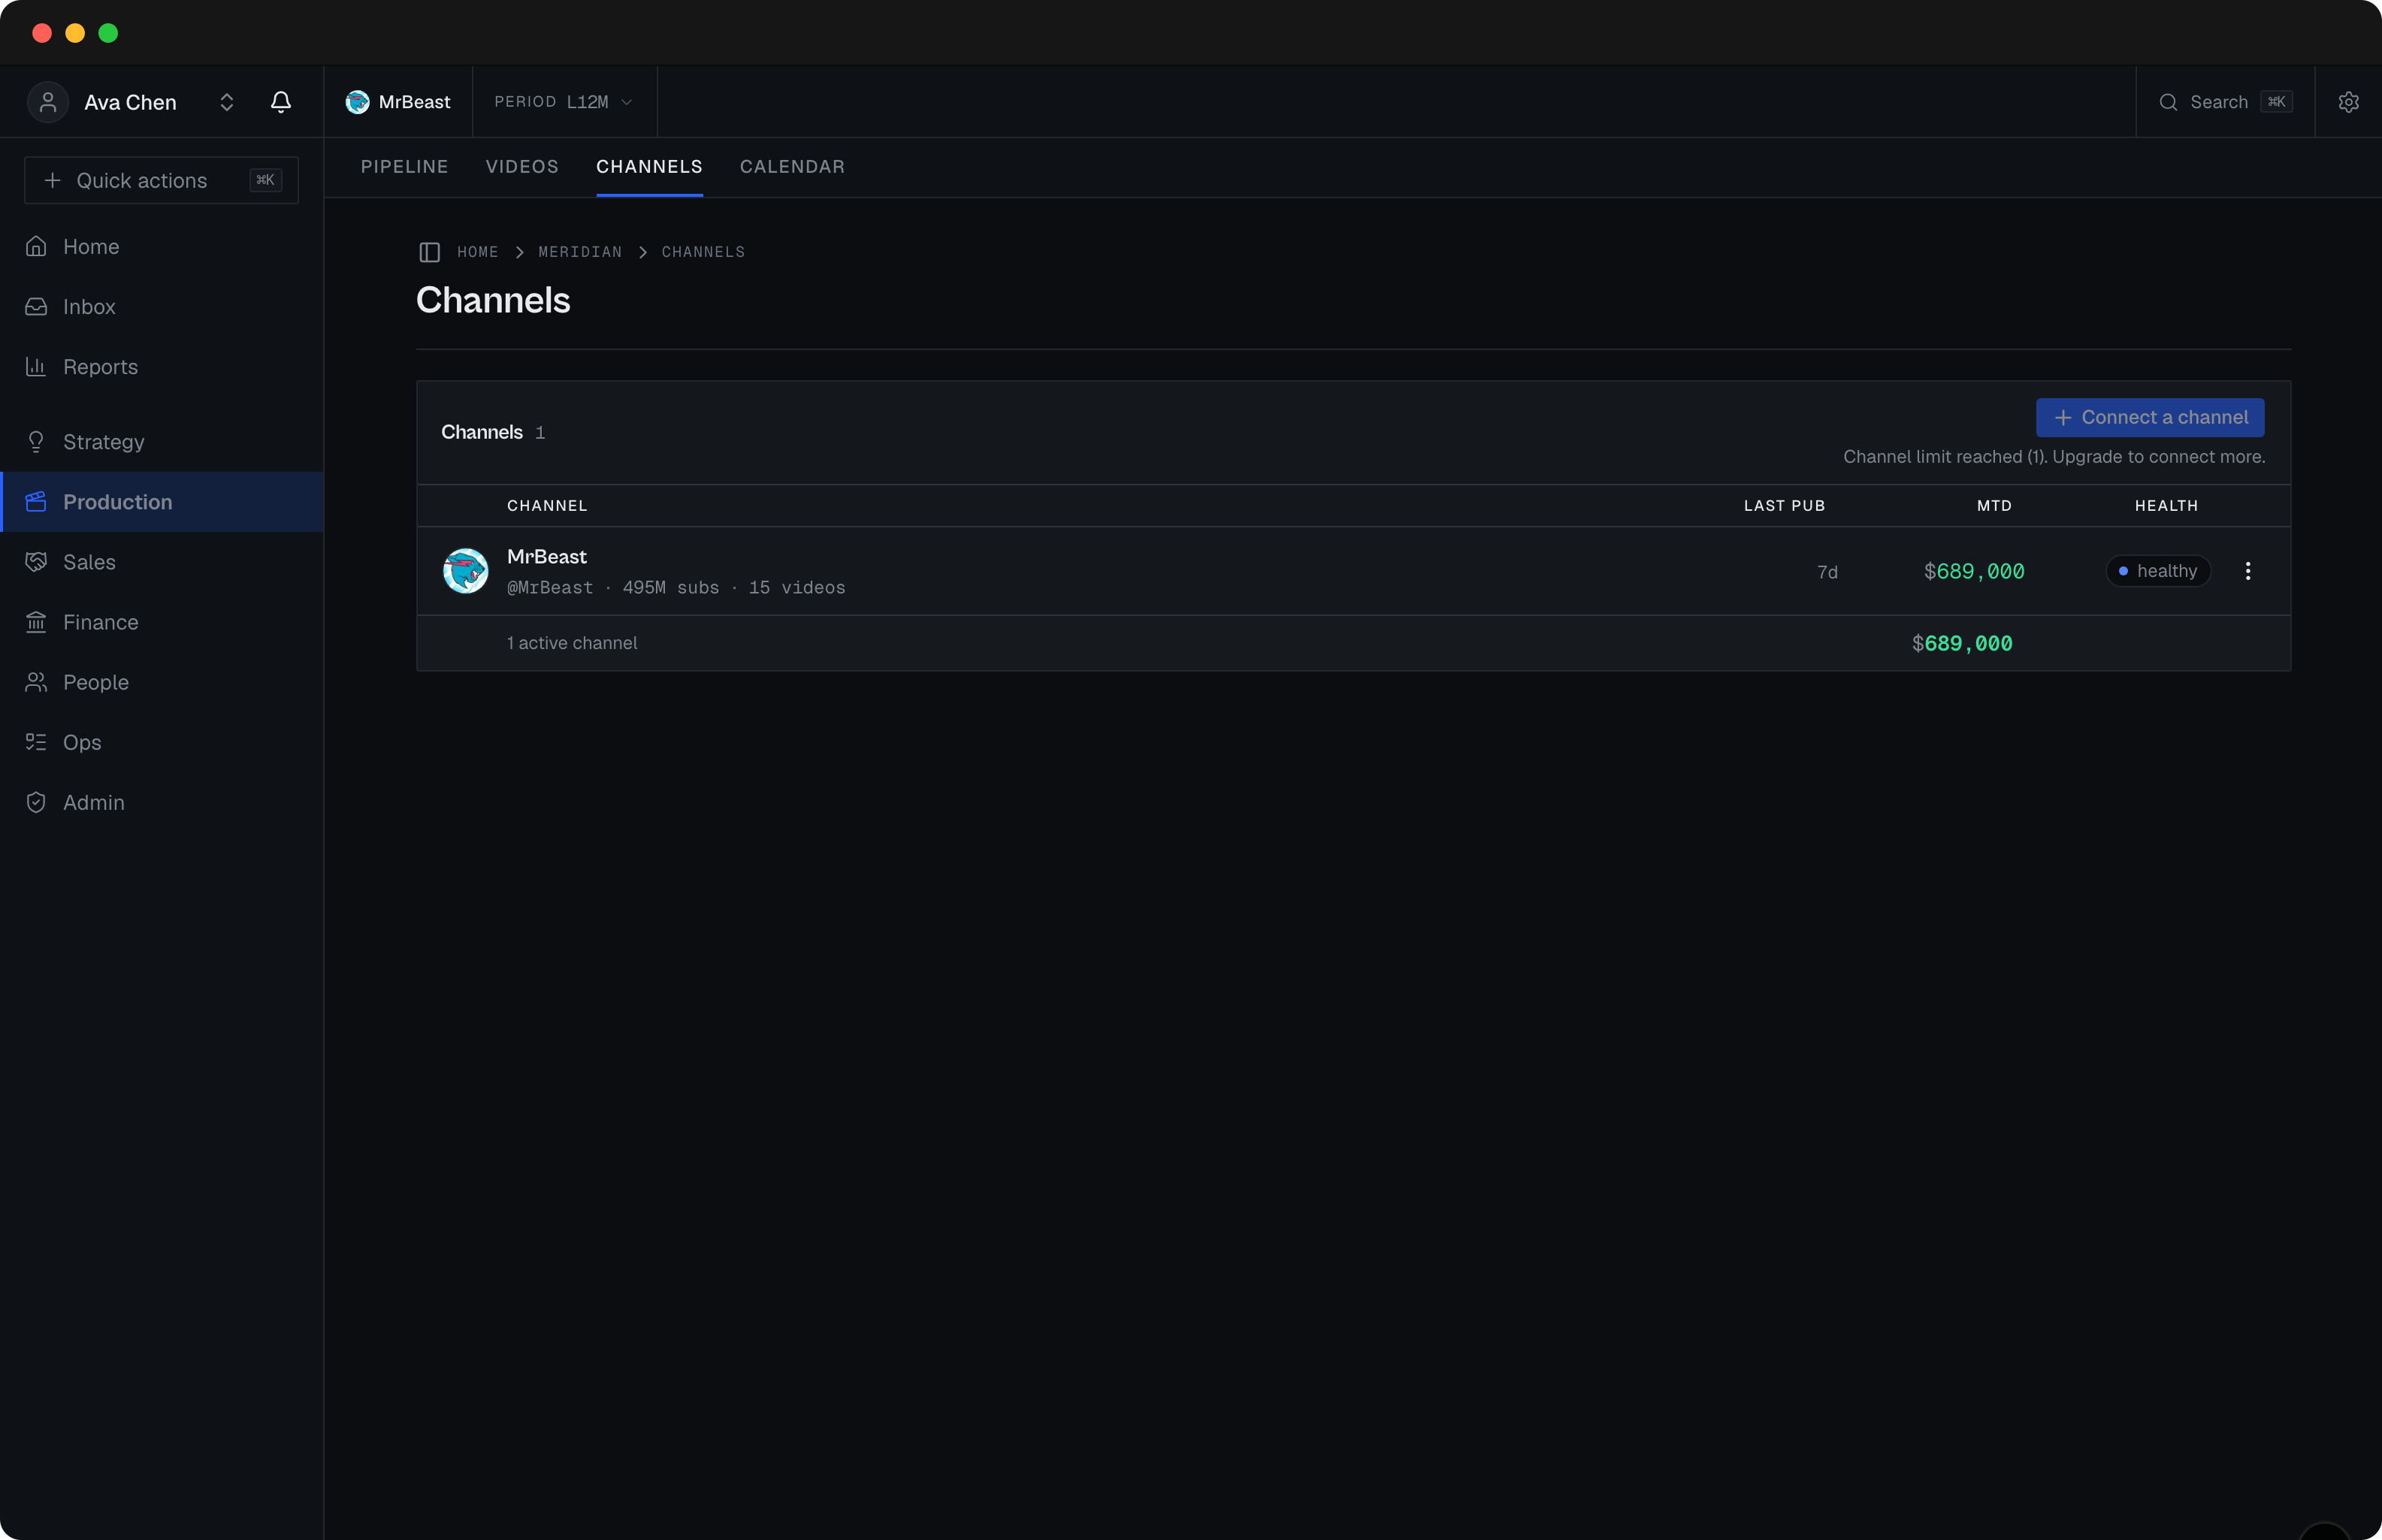Toggle sidebar panel icon near breadcrumb
This screenshot has width=2382, height=1540.
429,252
